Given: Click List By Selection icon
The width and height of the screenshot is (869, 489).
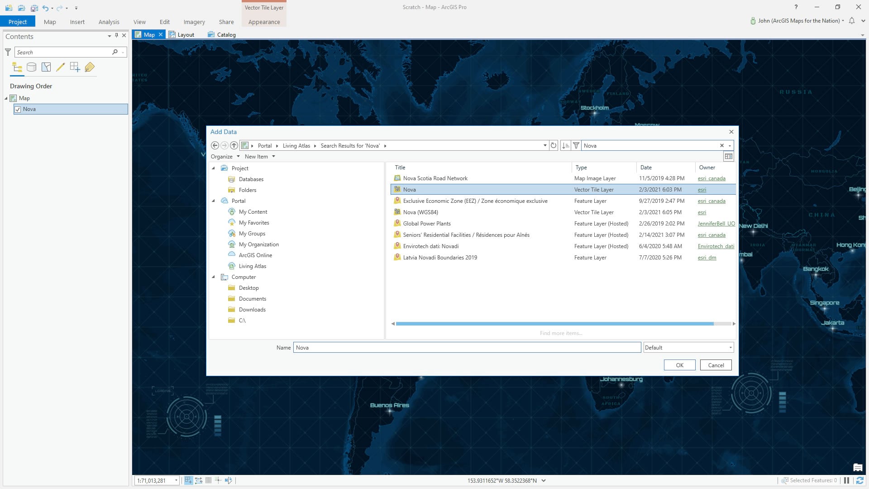Looking at the screenshot, I should click(x=46, y=67).
